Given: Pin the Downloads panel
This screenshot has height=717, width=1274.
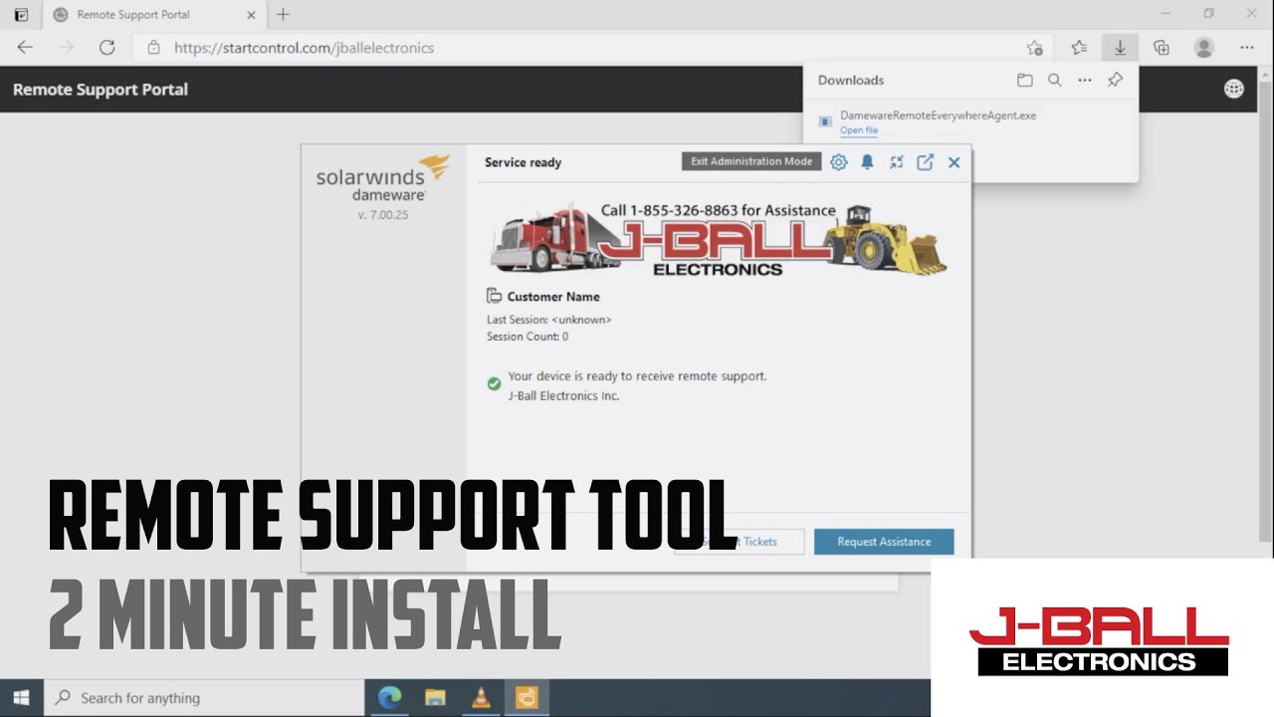Looking at the screenshot, I should pyautogui.click(x=1116, y=81).
